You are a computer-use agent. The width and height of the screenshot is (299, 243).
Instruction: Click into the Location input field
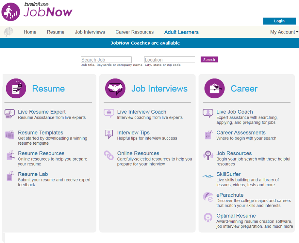169,60
